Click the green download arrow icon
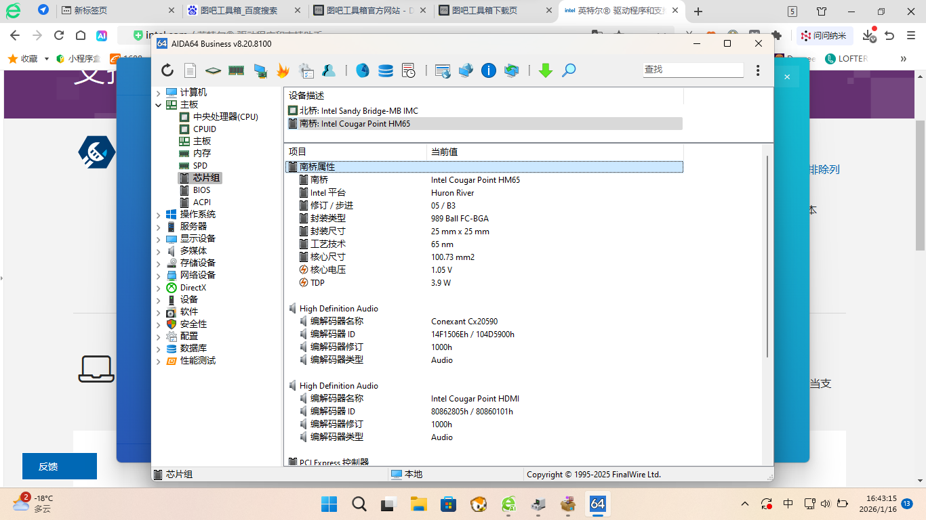Image resolution: width=926 pixels, height=520 pixels. tap(546, 70)
